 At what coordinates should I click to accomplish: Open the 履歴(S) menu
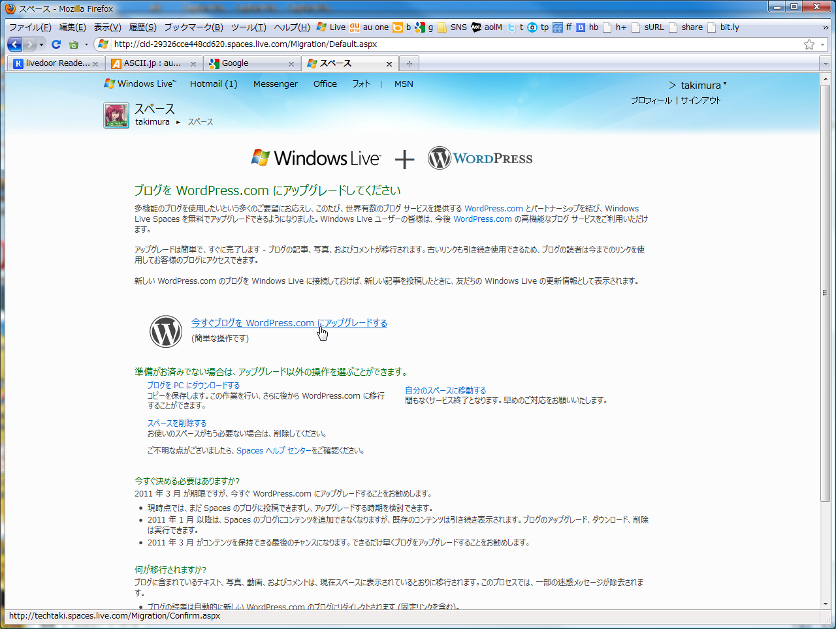142,27
